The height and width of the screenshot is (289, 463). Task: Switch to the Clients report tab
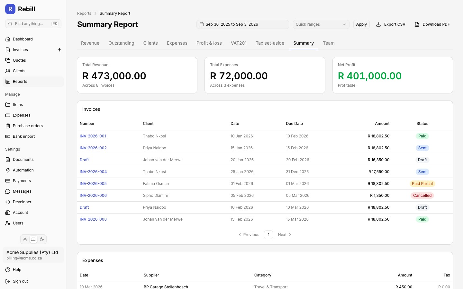(x=150, y=43)
